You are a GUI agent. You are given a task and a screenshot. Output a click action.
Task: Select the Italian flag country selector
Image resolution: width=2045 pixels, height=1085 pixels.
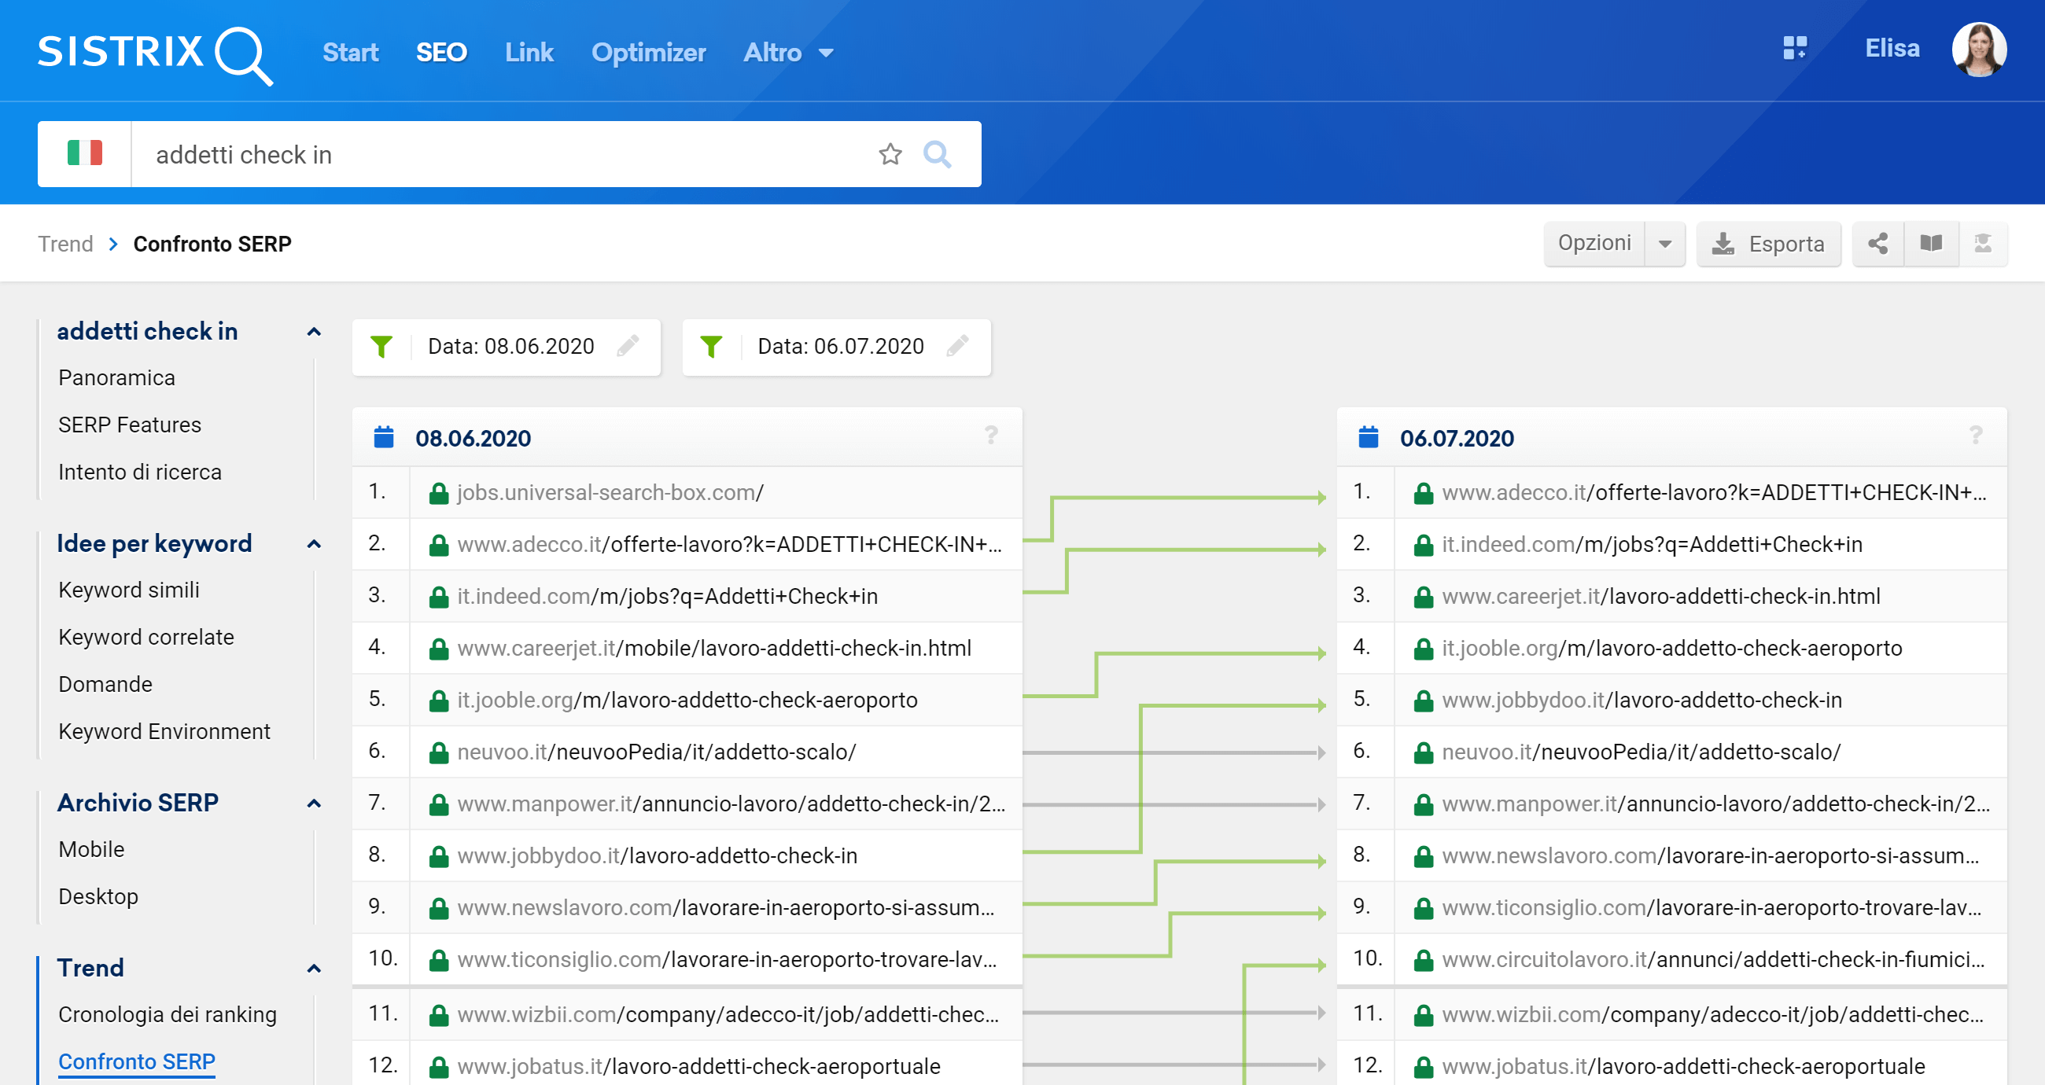[x=85, y=153]
